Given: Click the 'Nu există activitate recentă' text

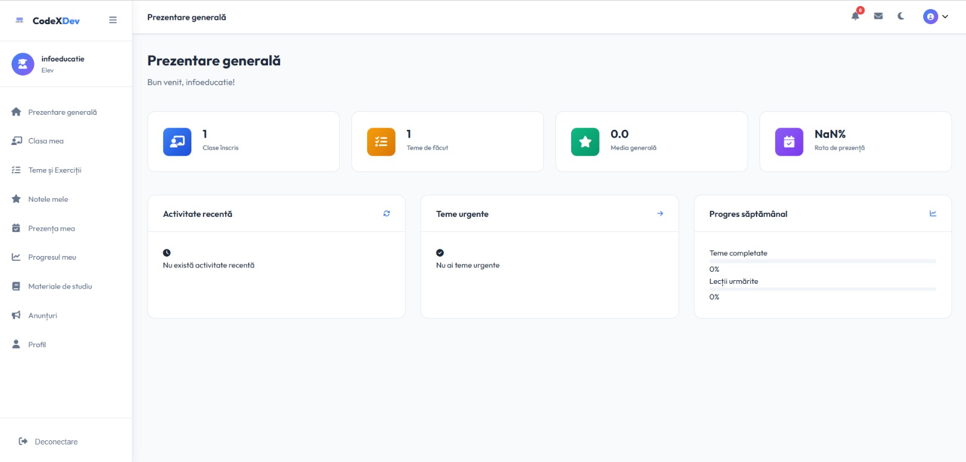Looking at the screenshot, I should click(209, 265).
